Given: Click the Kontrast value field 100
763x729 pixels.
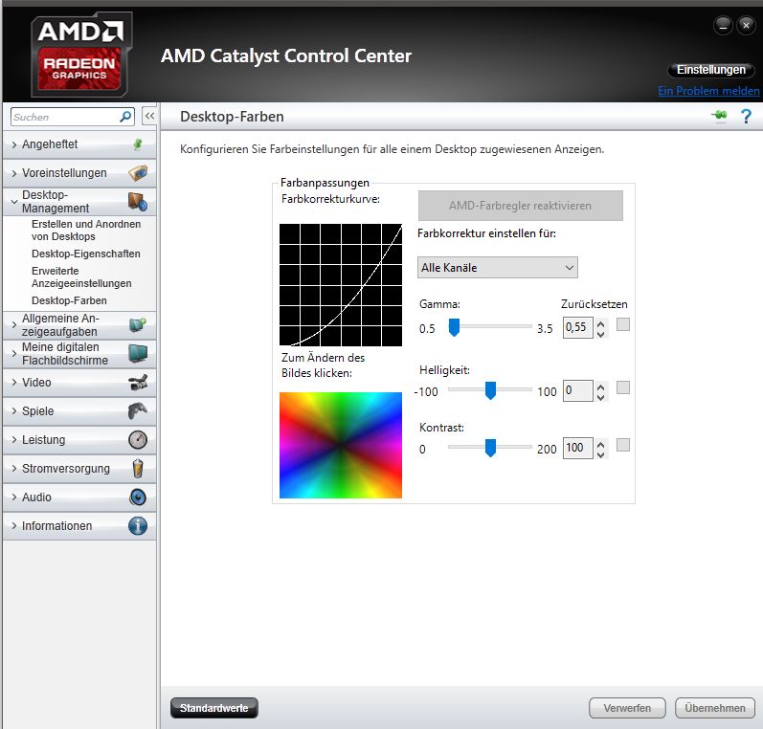Looking at the screenshot, I should (577, 448).
